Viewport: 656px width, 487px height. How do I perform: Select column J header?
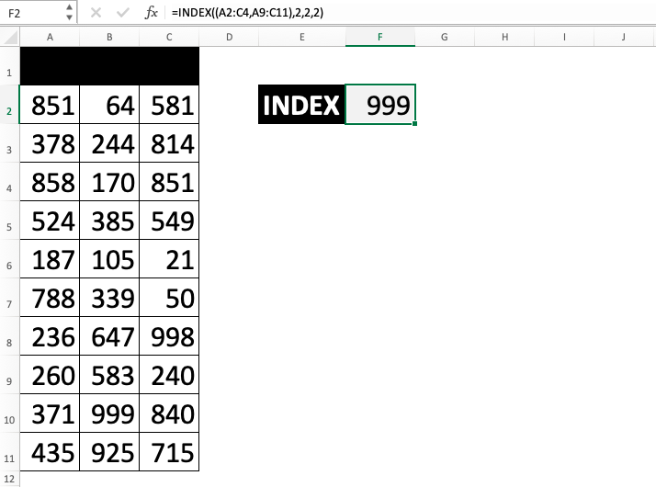click(623, 38)
